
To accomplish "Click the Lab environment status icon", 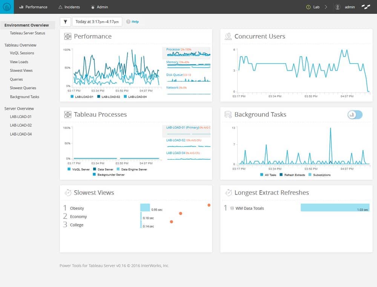I will [308, 7].
